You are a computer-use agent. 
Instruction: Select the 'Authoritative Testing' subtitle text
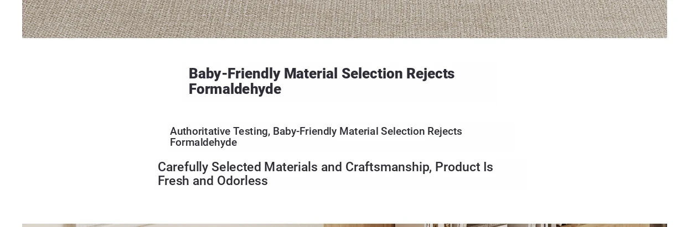point(316,137)
